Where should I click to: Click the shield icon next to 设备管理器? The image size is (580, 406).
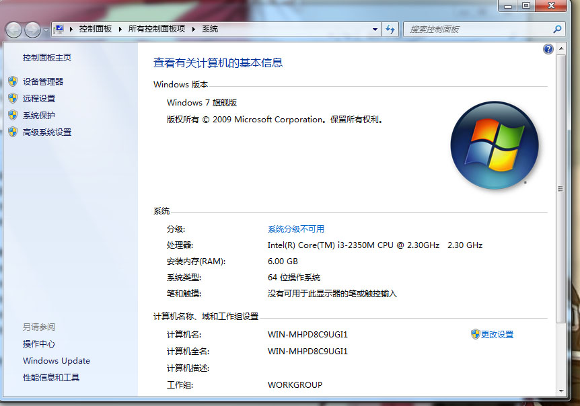tap(12, 81)
